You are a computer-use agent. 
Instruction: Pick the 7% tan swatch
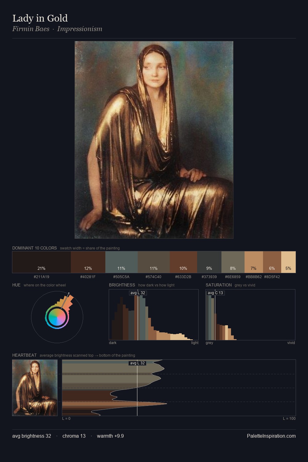pos(254,262)
